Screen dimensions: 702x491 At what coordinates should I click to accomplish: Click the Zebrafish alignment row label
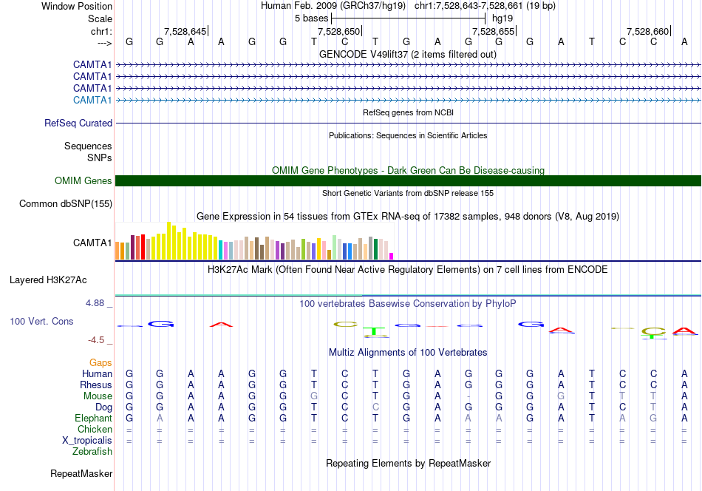pyautogui.click(x=92, y=451)
